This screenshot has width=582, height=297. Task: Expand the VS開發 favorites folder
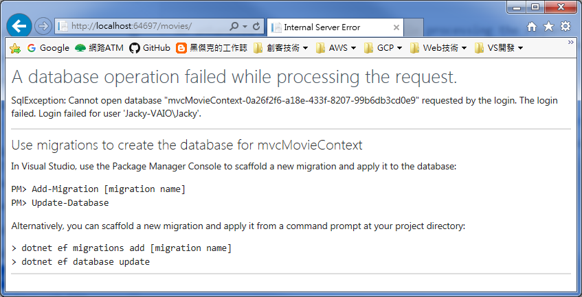[x=500, y=48]
